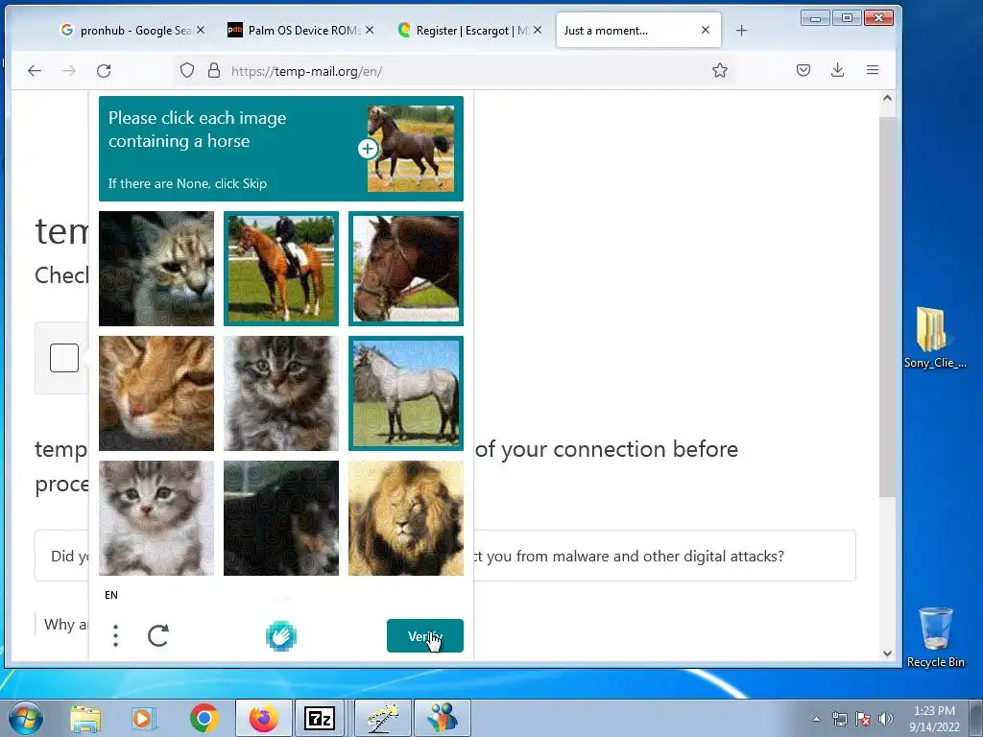983x737 pixels.
Task: Select the orange sleeping cat tile
Action: (x=156, y=392)
